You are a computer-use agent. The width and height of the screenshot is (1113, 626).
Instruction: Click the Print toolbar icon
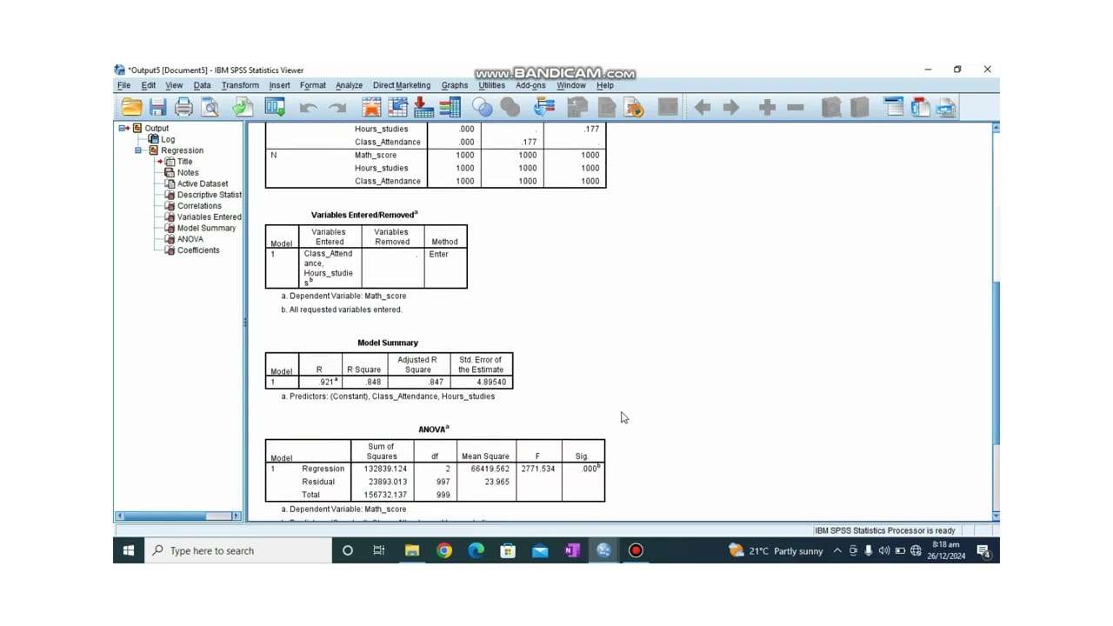coord(183,107)
